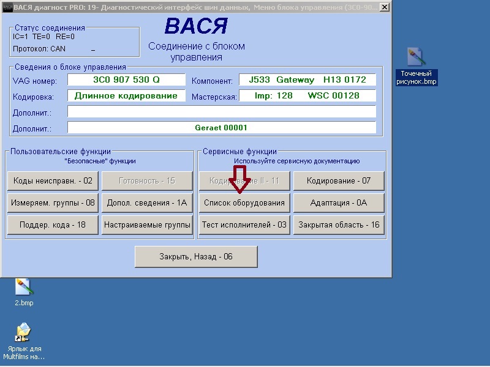Open the Точечный рисунок.bmp desktop icon

417,59
